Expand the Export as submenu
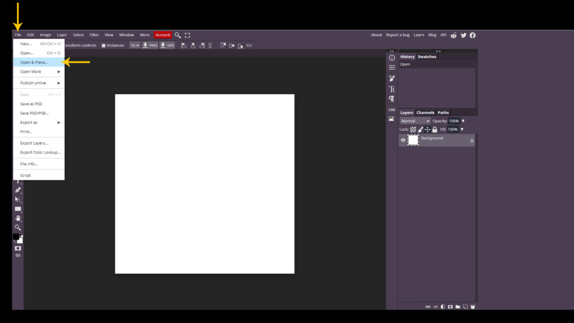Screen dimensions: 574x323 39,122
